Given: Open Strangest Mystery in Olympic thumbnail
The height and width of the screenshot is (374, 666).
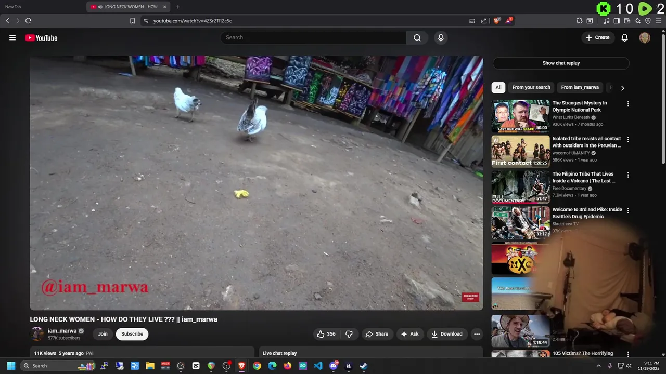Looking at the screenshot, I should (x=520, y=116).
